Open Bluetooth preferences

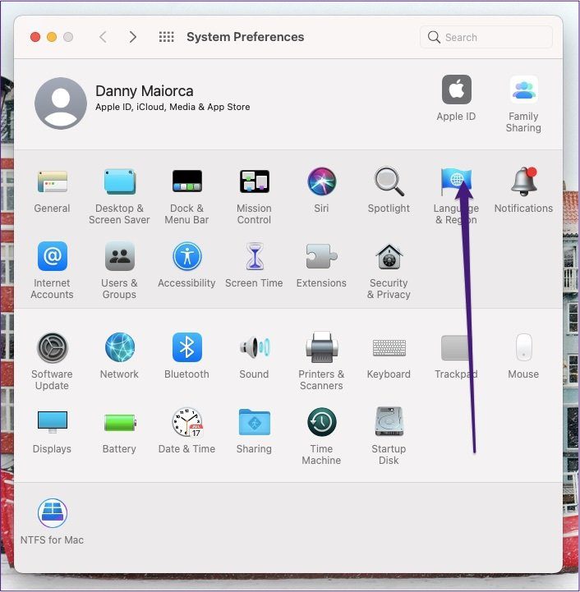coord(187,347)
